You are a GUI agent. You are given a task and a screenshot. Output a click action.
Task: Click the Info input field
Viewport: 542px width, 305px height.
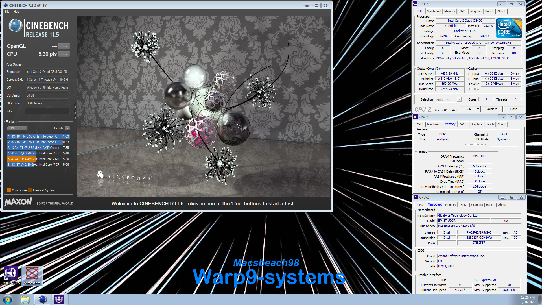[47, 111]
